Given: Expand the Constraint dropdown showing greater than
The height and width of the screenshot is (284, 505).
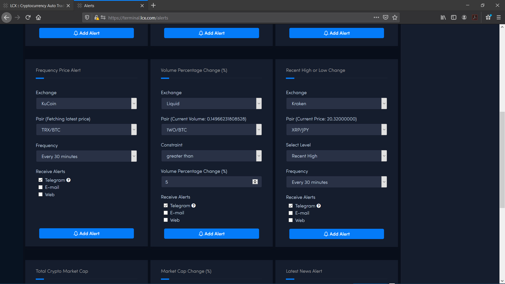Looking at the screenshot, I should coord(211,156).
